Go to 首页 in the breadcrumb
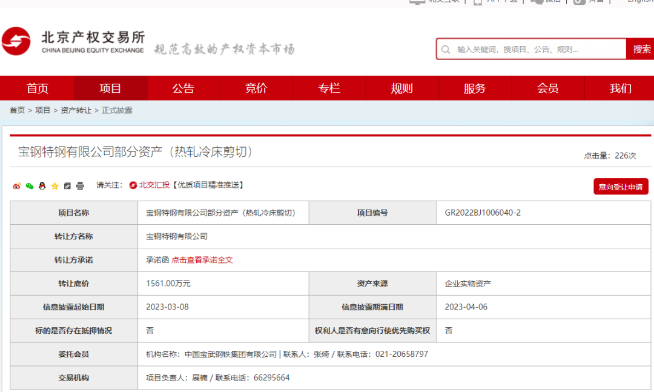The image size is (654, 392). pyautogui.click(x=17, y=110)
